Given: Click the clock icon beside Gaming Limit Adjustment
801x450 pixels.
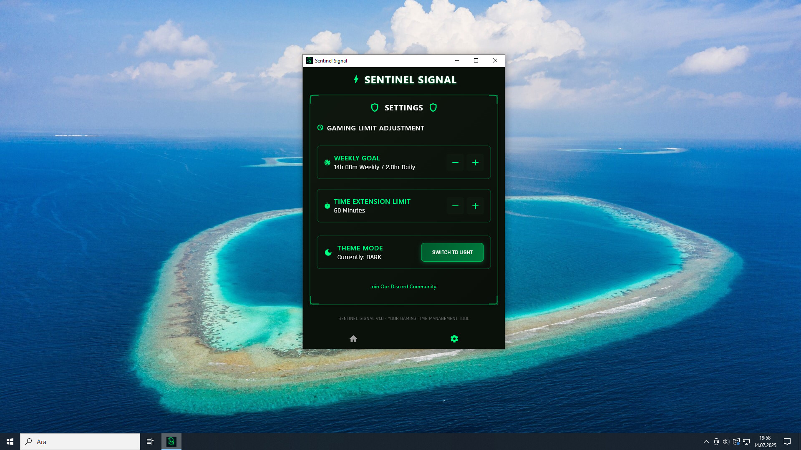Looking at the screenshot, I should 320,128.
